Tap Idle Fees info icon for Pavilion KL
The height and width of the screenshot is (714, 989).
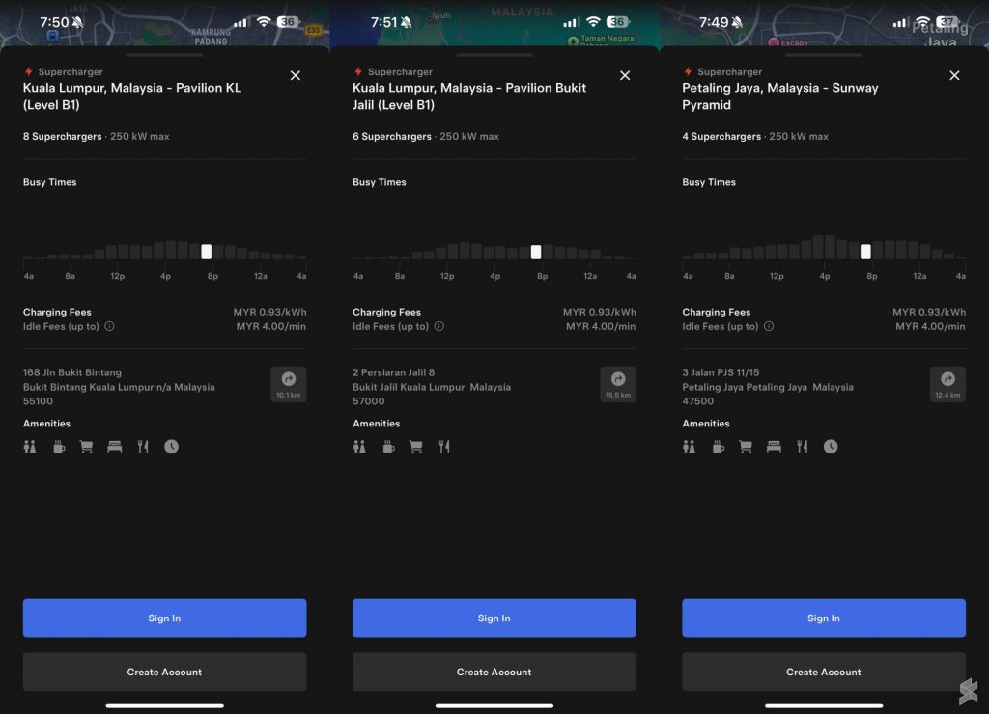pyautogui.click(x=109, y=326)
